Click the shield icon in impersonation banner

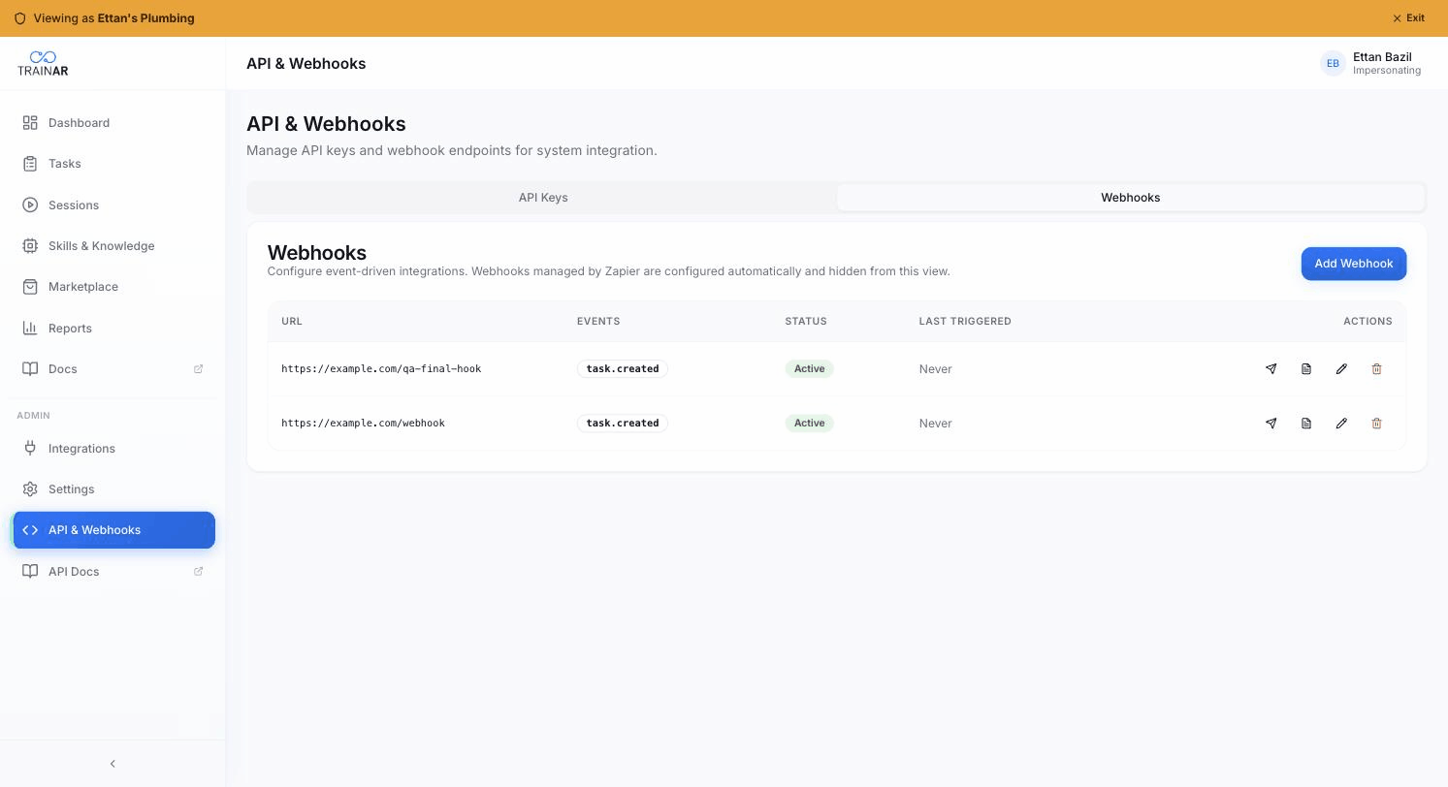point(19,18)
